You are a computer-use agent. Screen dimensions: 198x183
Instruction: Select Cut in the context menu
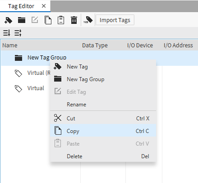(103, 119)
